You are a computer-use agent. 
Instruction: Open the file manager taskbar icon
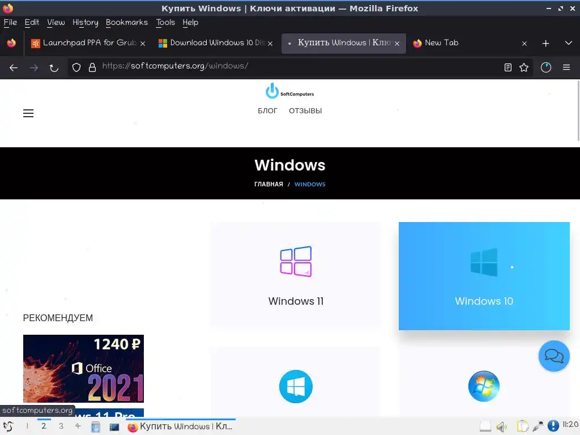(x=95, y=427)
